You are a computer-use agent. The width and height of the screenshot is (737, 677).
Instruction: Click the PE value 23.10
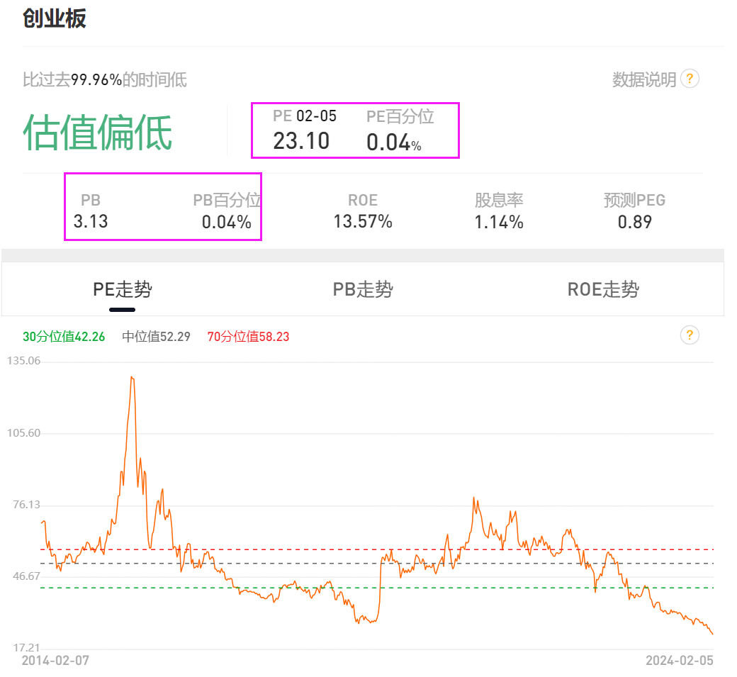[x=301, y=141]
